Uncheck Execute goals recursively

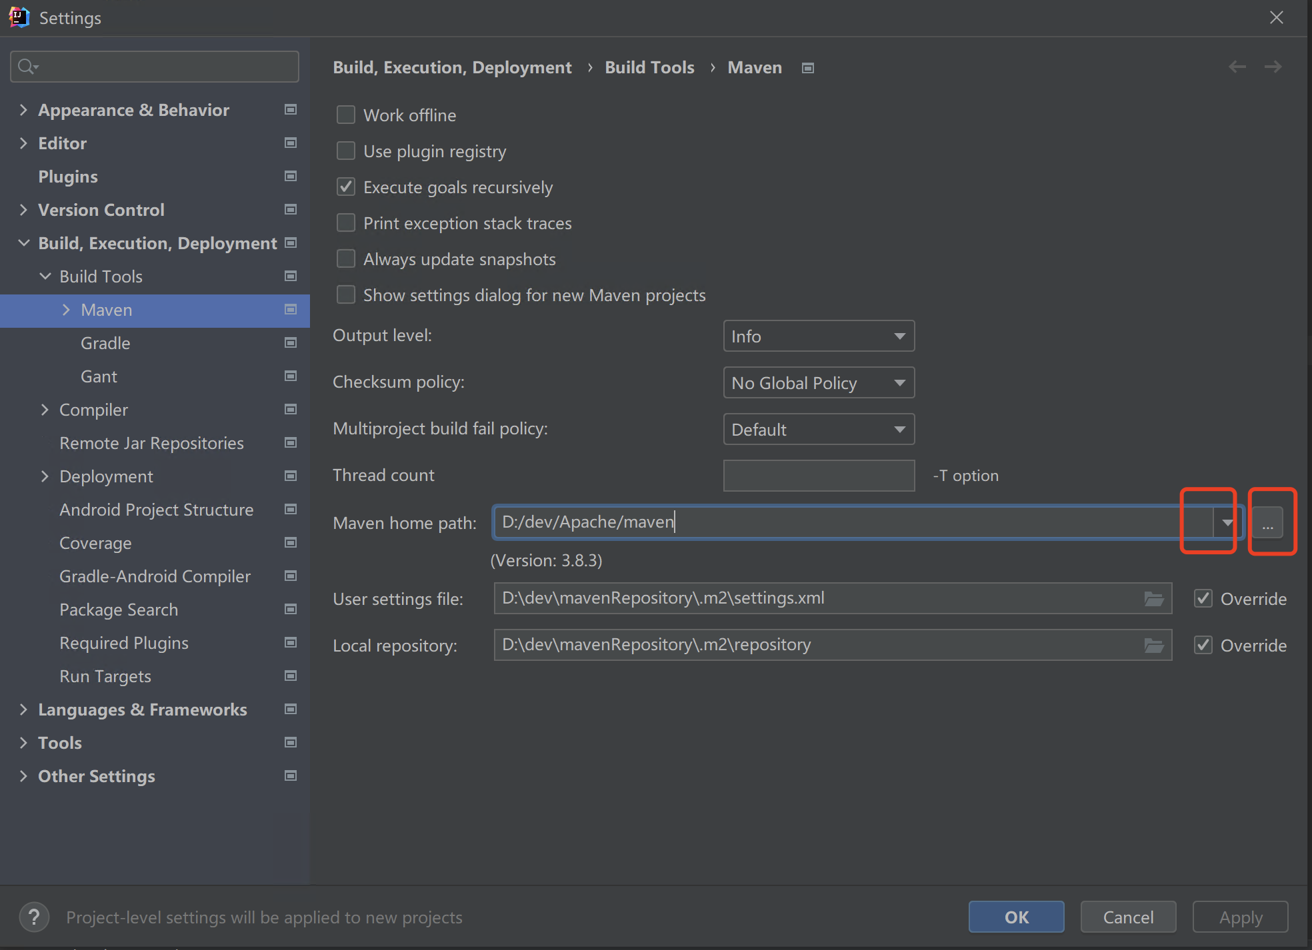346,187
